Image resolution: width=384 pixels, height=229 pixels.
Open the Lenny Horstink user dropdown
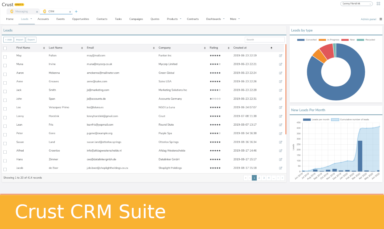point(356,4)
